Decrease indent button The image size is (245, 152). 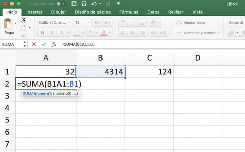154,33
